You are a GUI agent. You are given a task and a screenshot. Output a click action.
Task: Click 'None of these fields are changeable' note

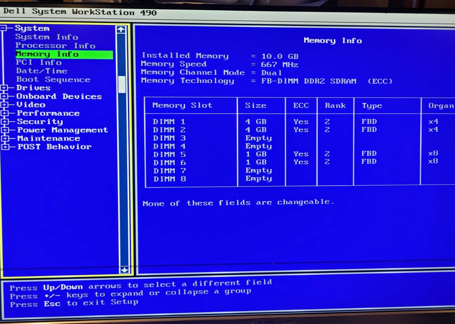pos(238,203)
